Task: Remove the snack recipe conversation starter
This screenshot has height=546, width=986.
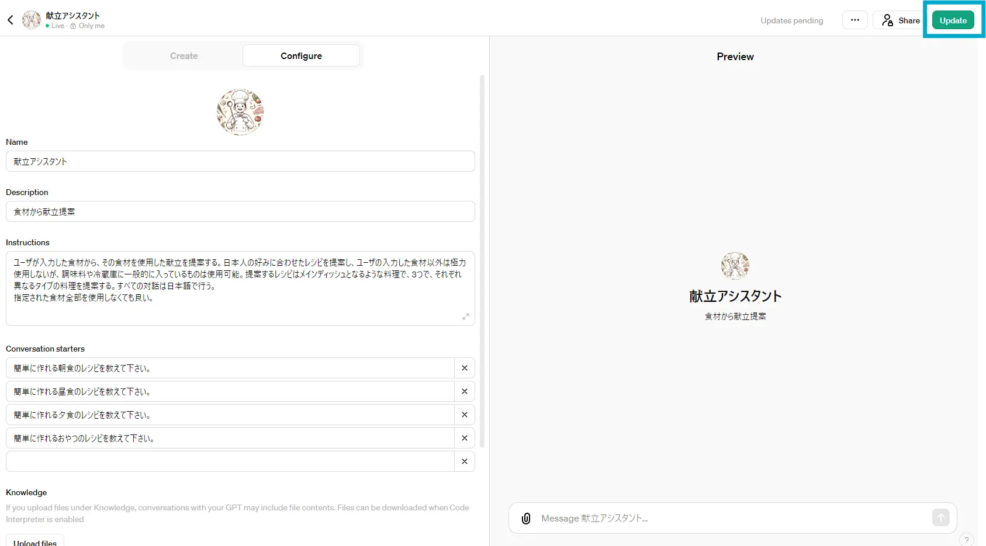Action: (x=465, y=438)
